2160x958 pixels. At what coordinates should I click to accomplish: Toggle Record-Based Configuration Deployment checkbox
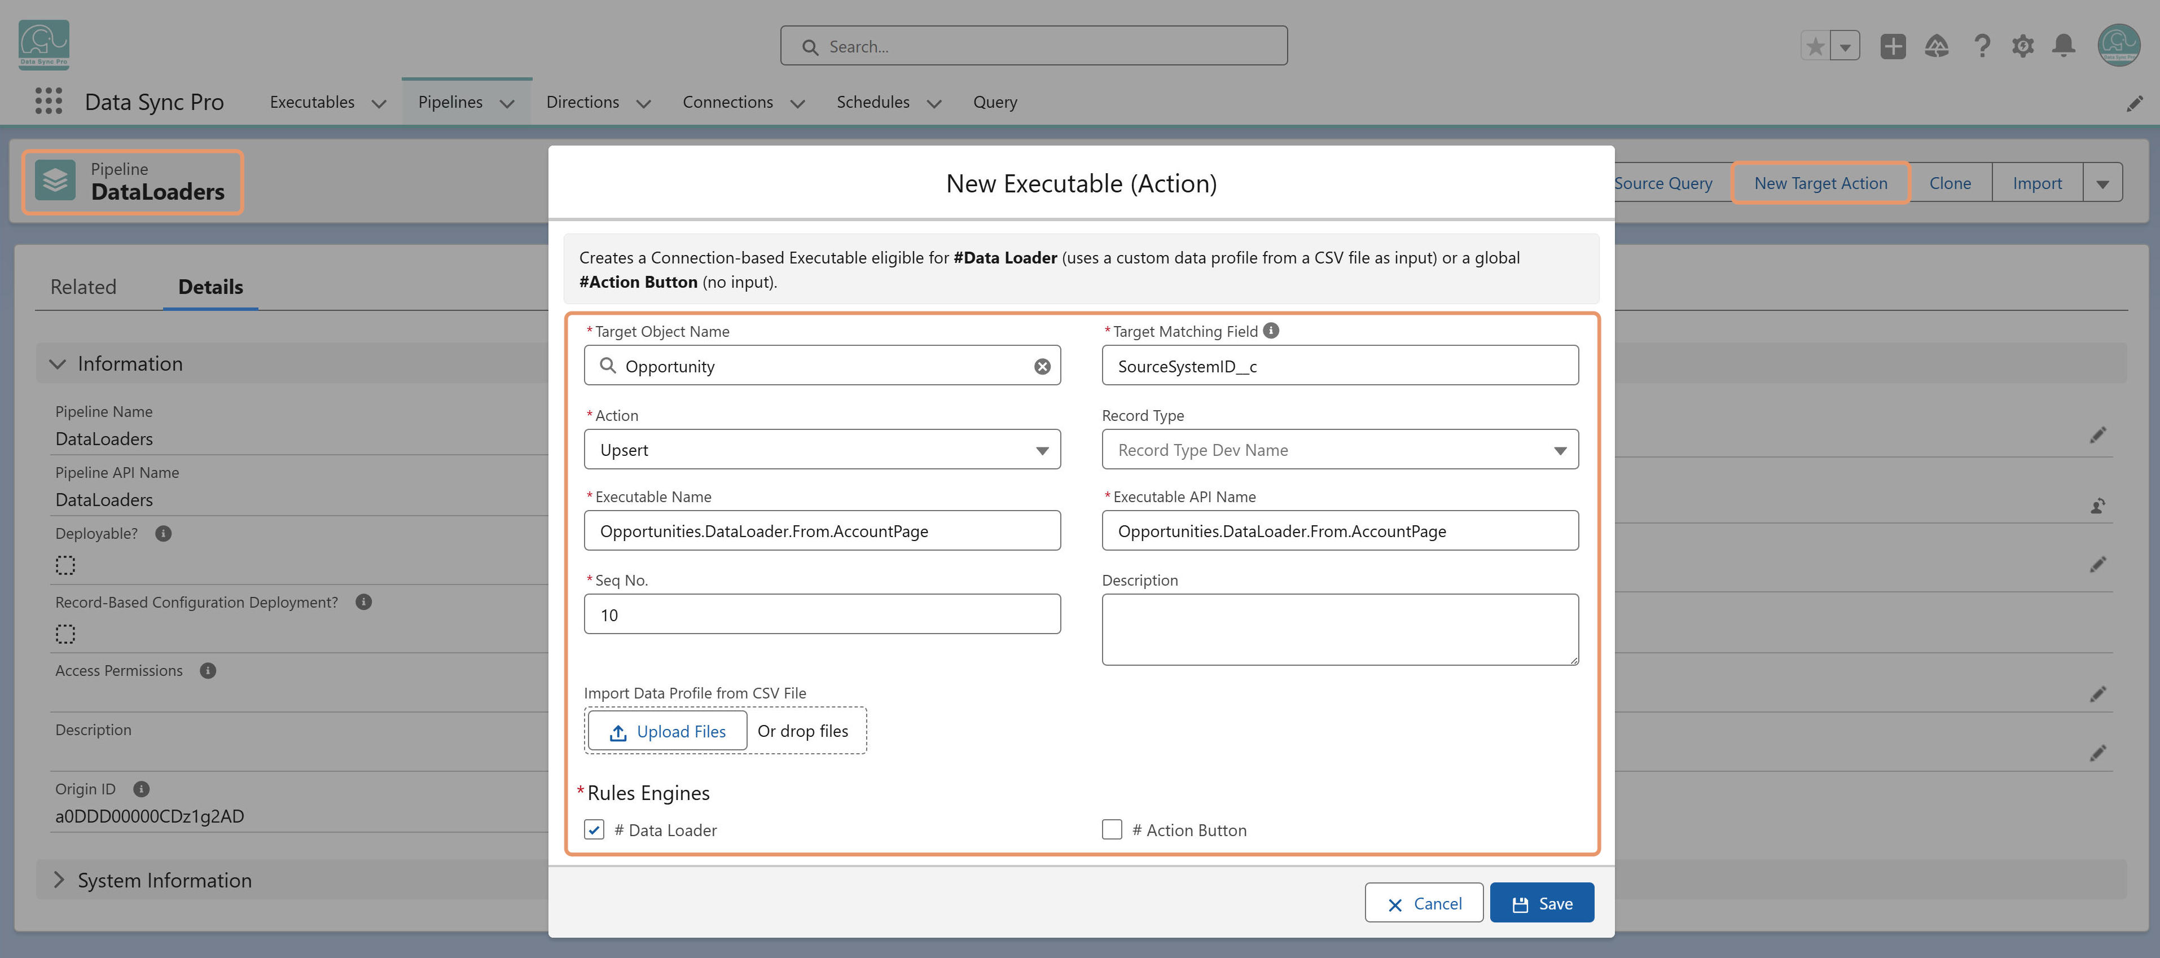coord(65,634)
